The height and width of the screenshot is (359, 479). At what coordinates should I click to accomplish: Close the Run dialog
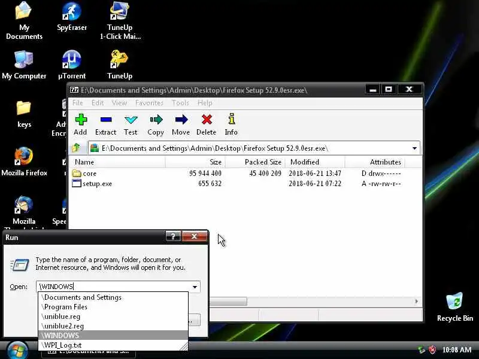(x=194, y=236)
